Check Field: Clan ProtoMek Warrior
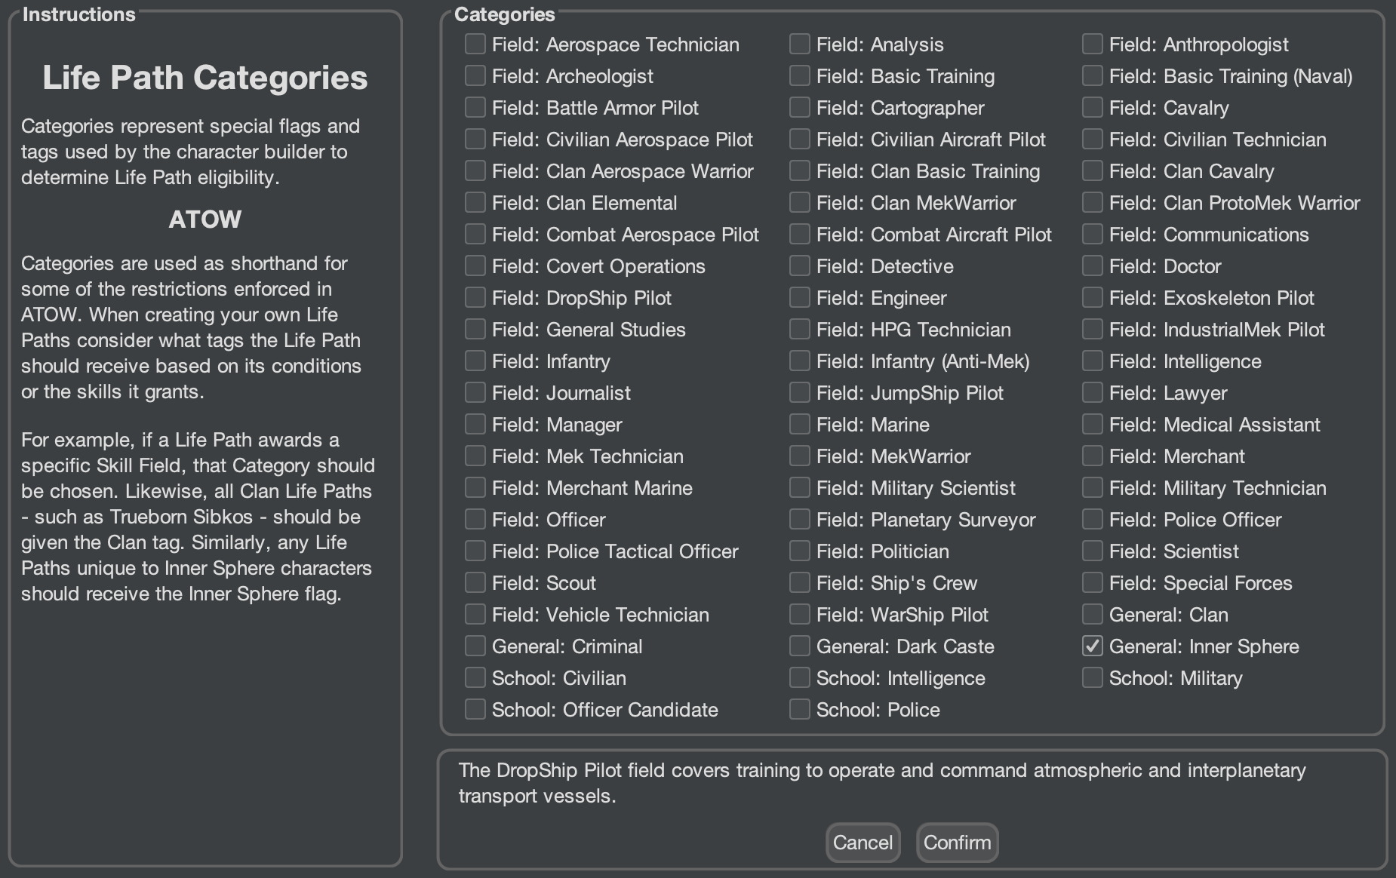The image size is (1396, 878). tap(1093, 203)
